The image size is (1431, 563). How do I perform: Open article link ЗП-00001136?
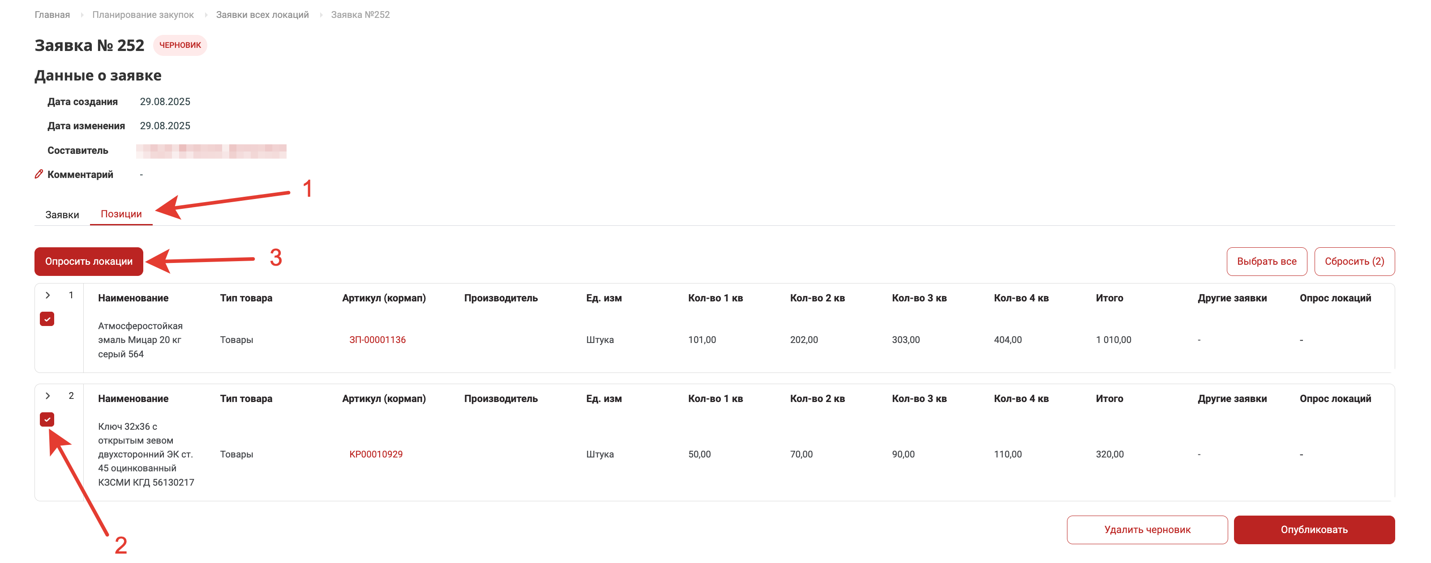(x=377, y=340)
